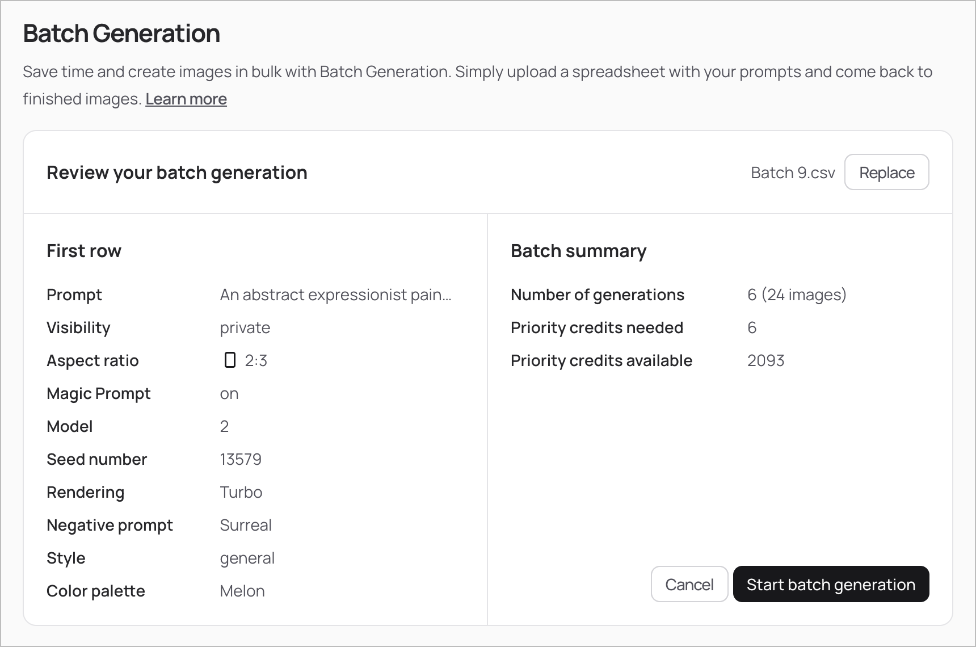Click the 'Seed number' field label
The width and height of the screenshot is (976, 647).
coord(96,459)
